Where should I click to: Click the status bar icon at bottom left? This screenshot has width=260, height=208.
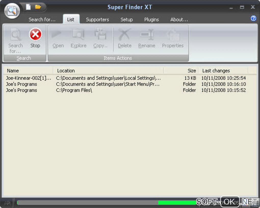[x=7, y=203]
